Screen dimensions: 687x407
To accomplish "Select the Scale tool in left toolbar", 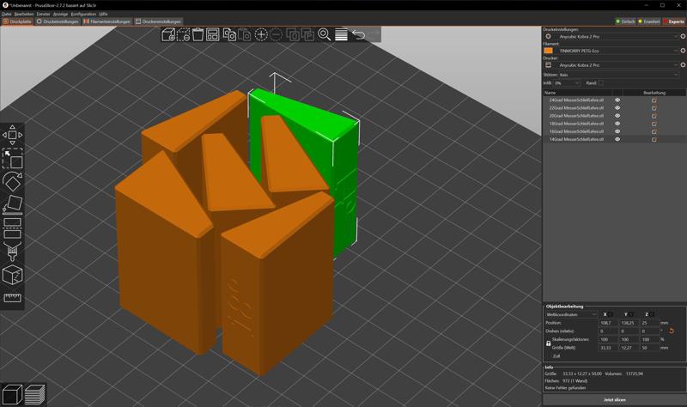I will point(12,158).
